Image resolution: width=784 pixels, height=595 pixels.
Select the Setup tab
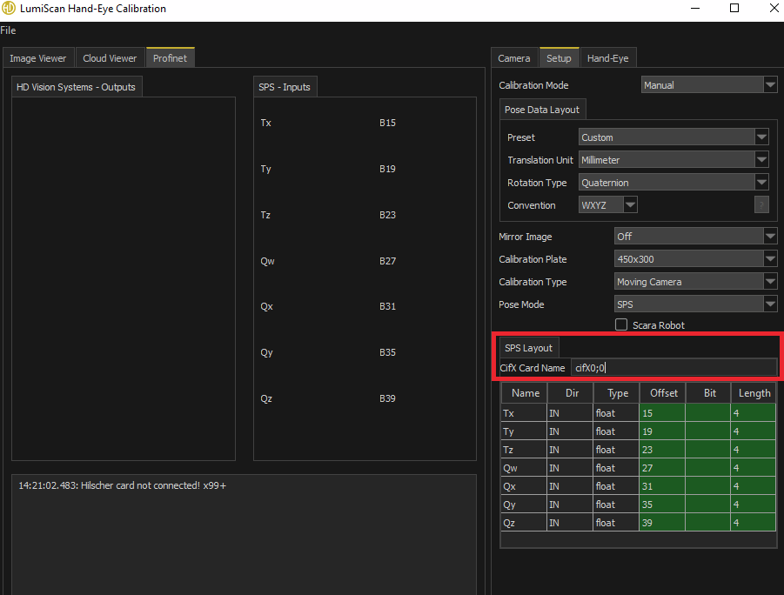point(559,58)
